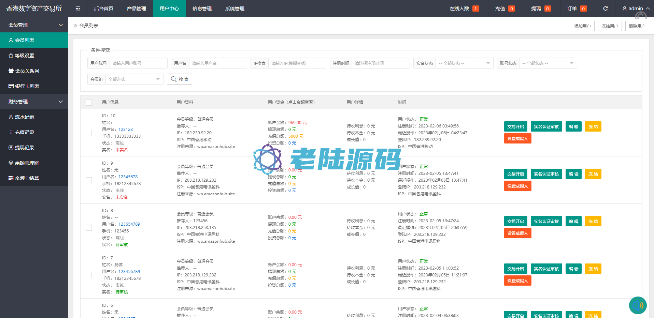Click the floating sound icon at bottom right
The width and height of the screenshot is (654, 318).
coord(638,305)
